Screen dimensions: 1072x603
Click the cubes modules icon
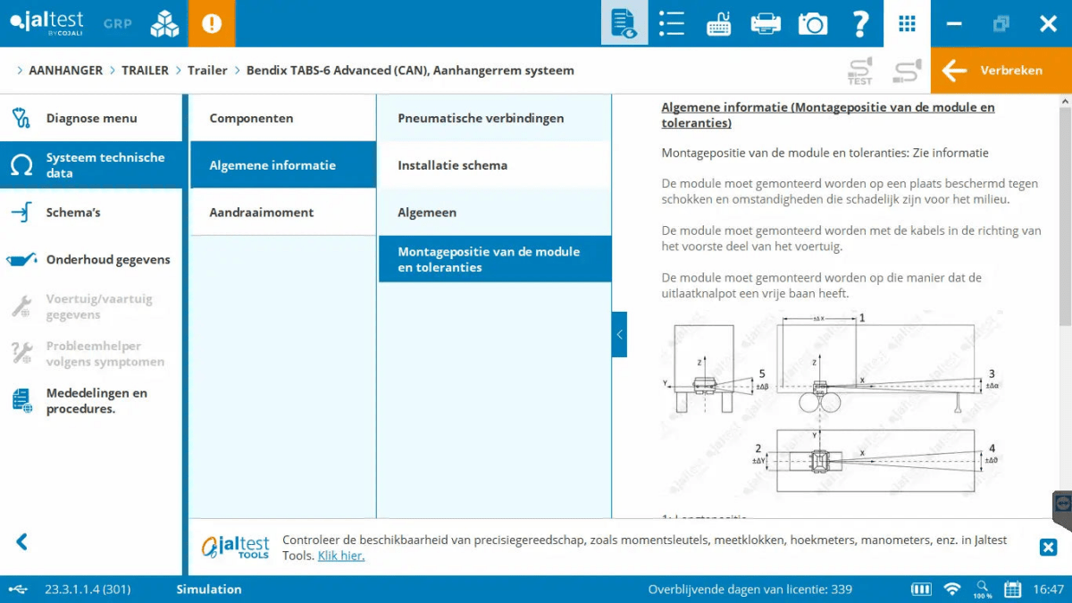tap(164, 23)
